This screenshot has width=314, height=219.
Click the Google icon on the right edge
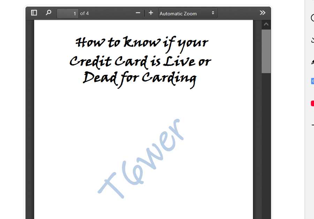tap(312, 81)
